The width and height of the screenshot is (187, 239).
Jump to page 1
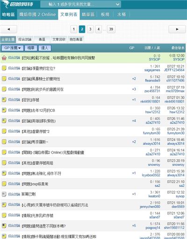(74, 29)
